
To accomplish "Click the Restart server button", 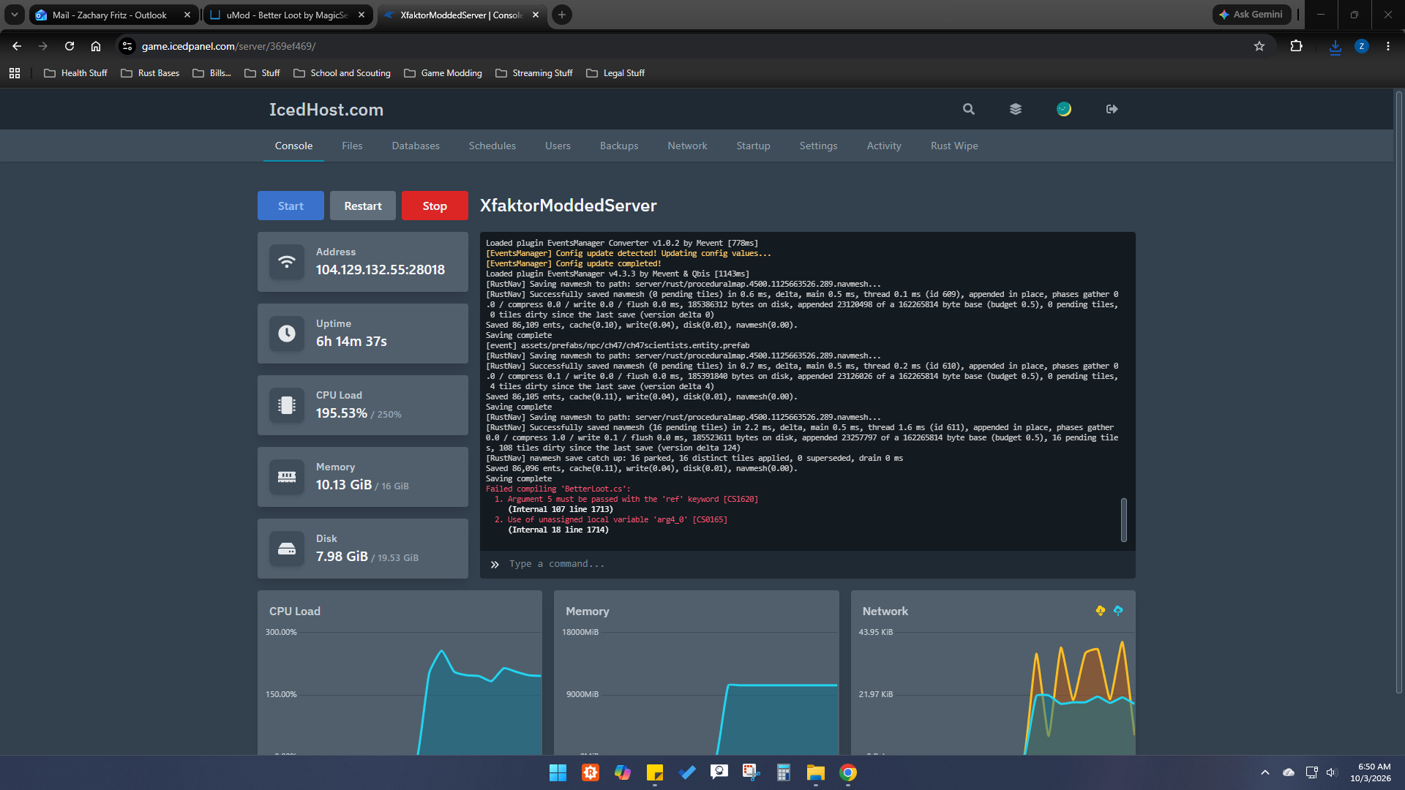I will 363,206.
